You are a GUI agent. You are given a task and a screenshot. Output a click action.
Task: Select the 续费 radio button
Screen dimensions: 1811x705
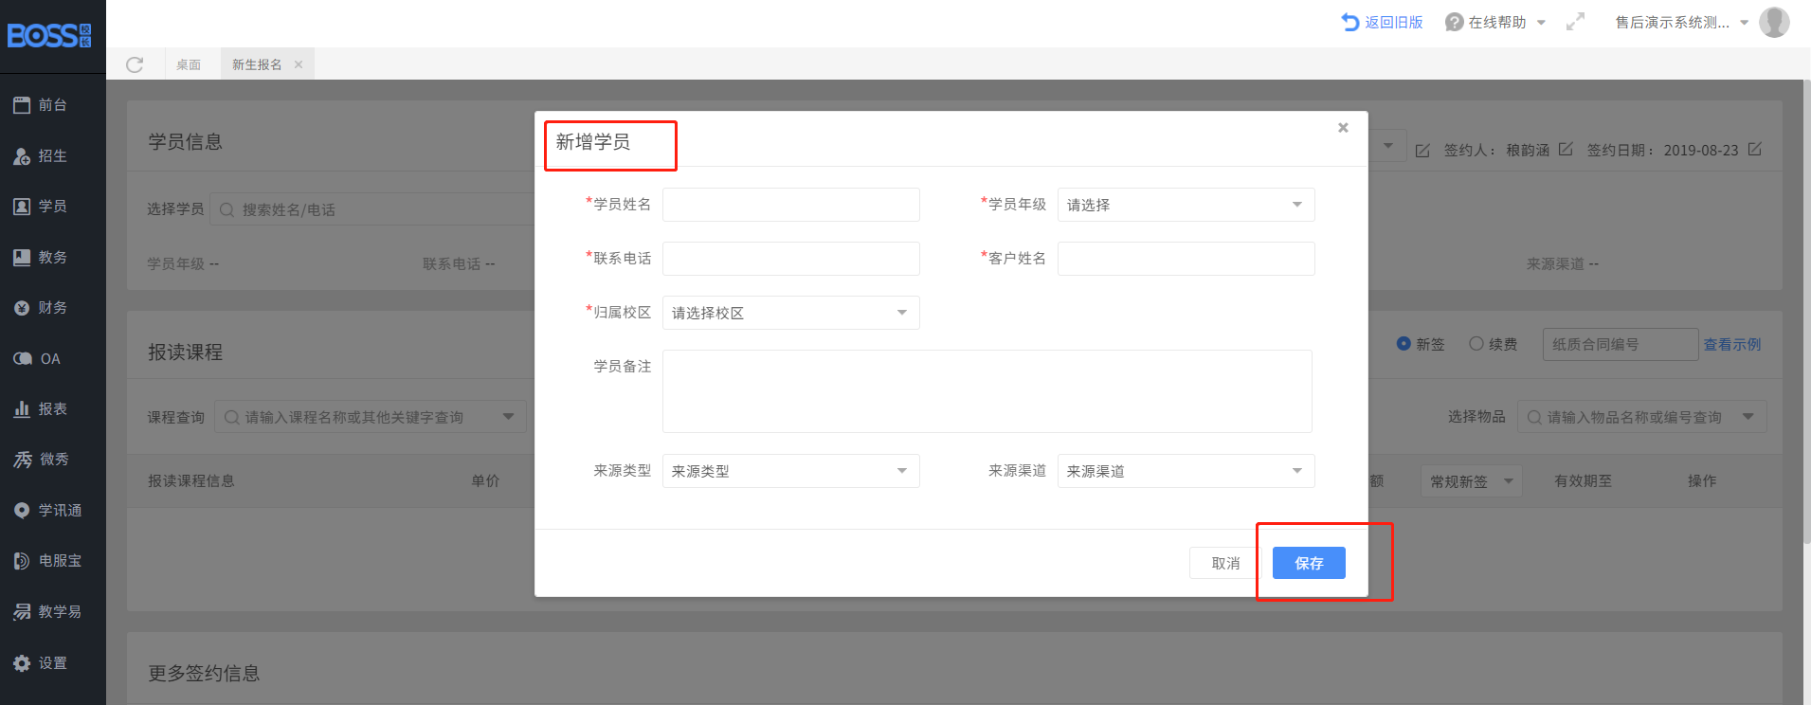pos(1476,344)
